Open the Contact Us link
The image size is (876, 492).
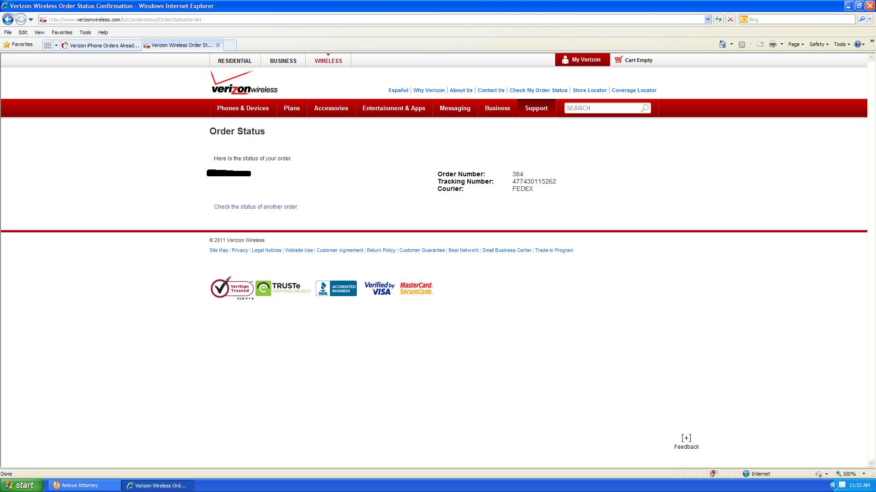[491, 90]
